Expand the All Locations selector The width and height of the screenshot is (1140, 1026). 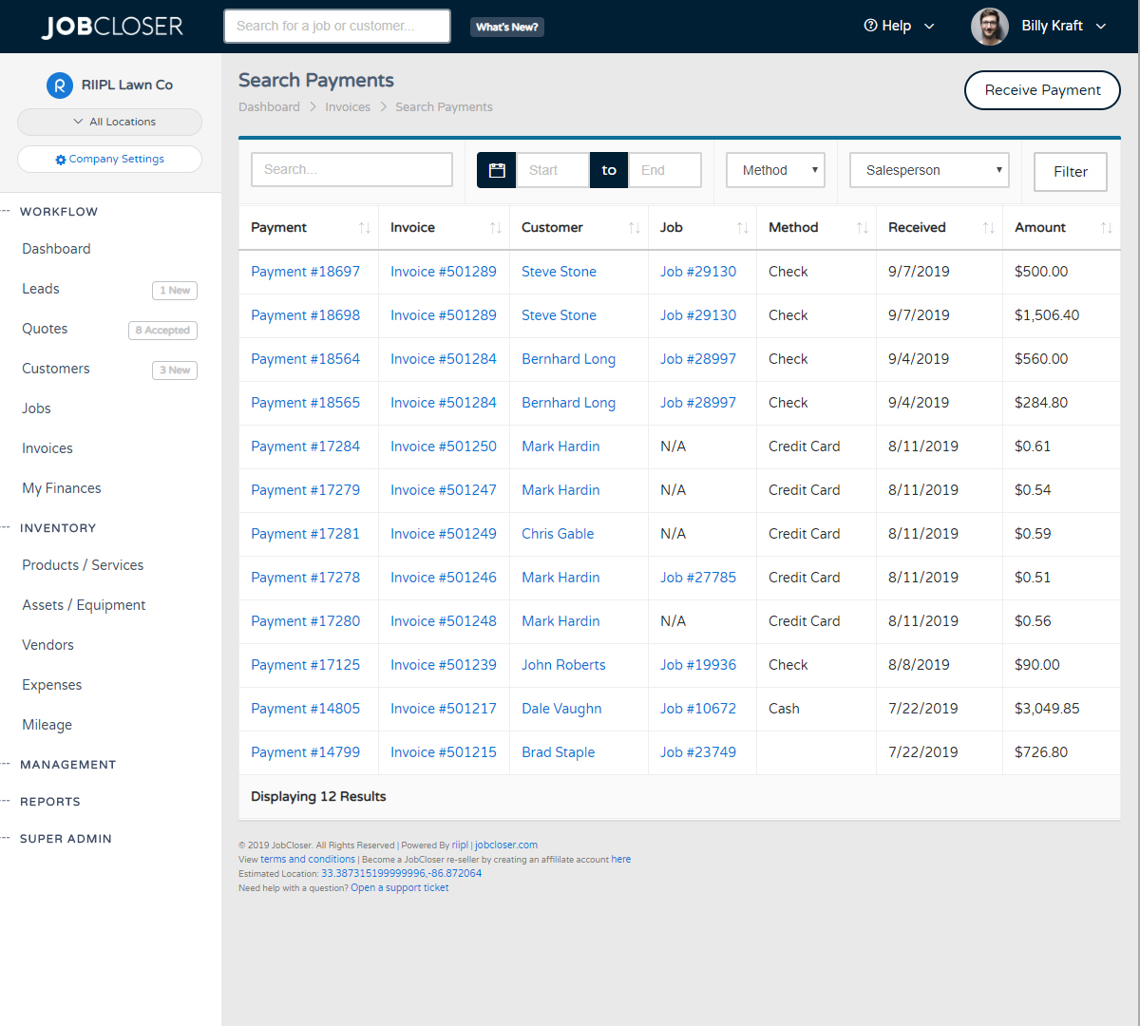coord(109,122)
